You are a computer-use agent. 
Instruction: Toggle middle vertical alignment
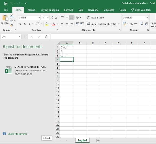[67, 17]
